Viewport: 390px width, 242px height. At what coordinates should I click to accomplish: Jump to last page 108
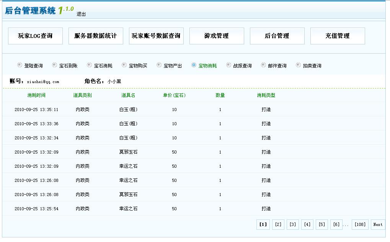(360, 225)
